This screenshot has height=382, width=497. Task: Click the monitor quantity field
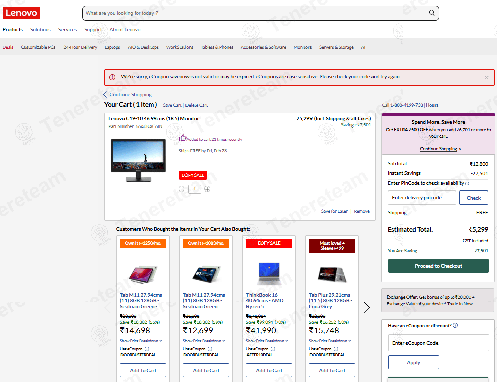[x=194, y=189]
